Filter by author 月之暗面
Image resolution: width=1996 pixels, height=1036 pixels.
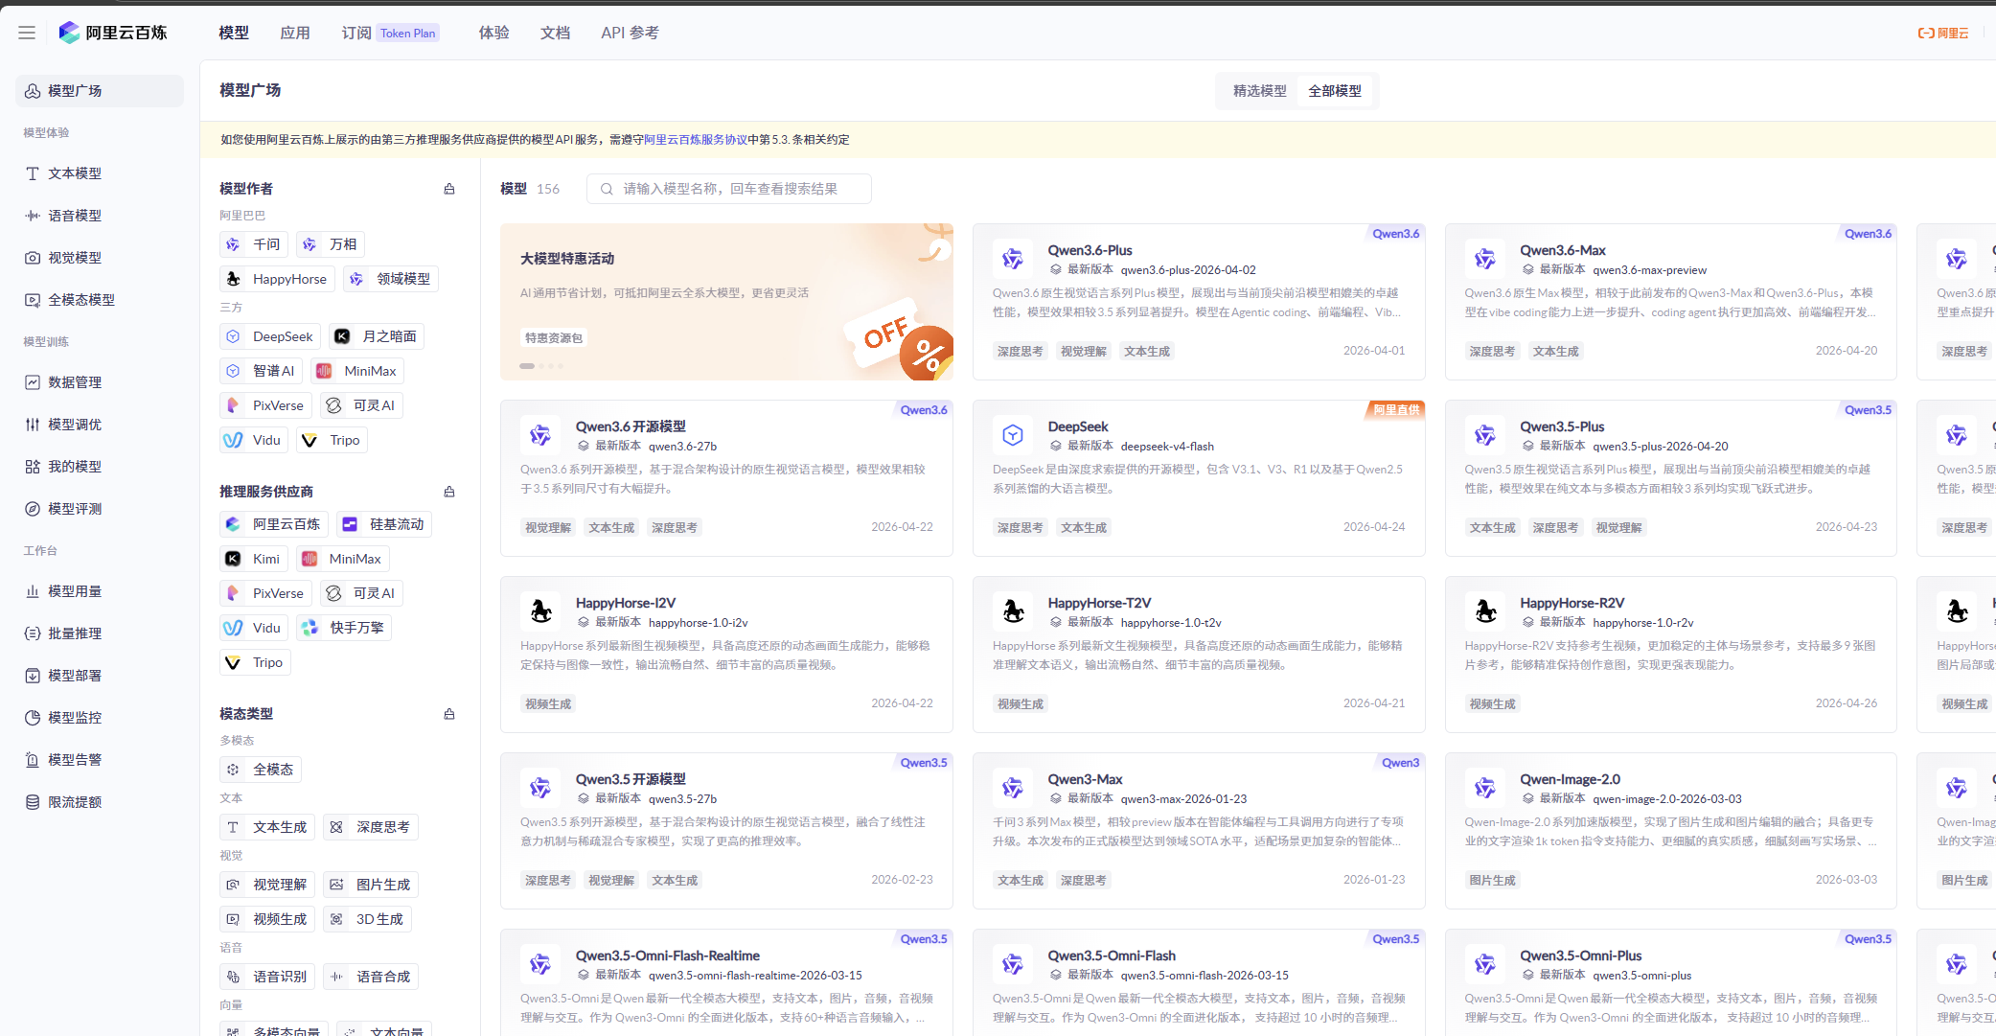coord(377,336)
